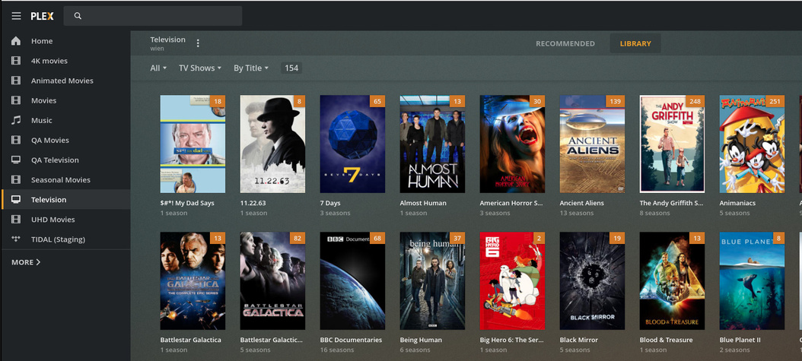Click the 'wien' server label
The width and height of the screenshot is (802, 361).
click(x=157, y=49)
